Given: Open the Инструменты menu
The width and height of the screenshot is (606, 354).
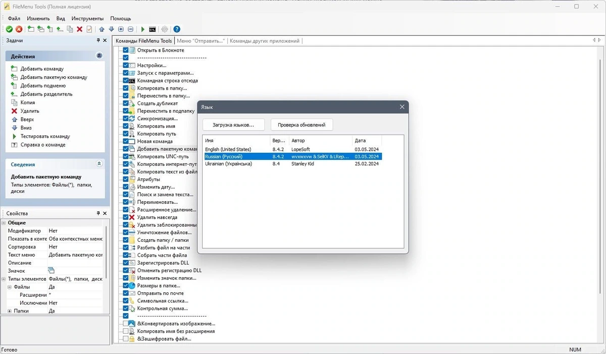Looking at the screenshot, I should pyautogui.click(x=88, y=18).
